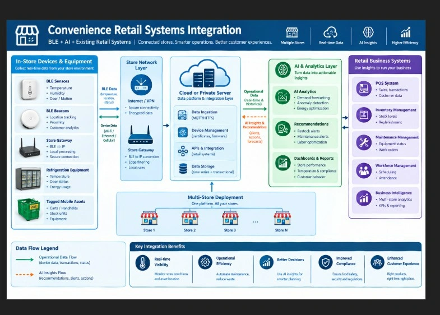Click the "Scheduling" bullet
This screenshot has width=440, height=315.
[x=387, y=172]
